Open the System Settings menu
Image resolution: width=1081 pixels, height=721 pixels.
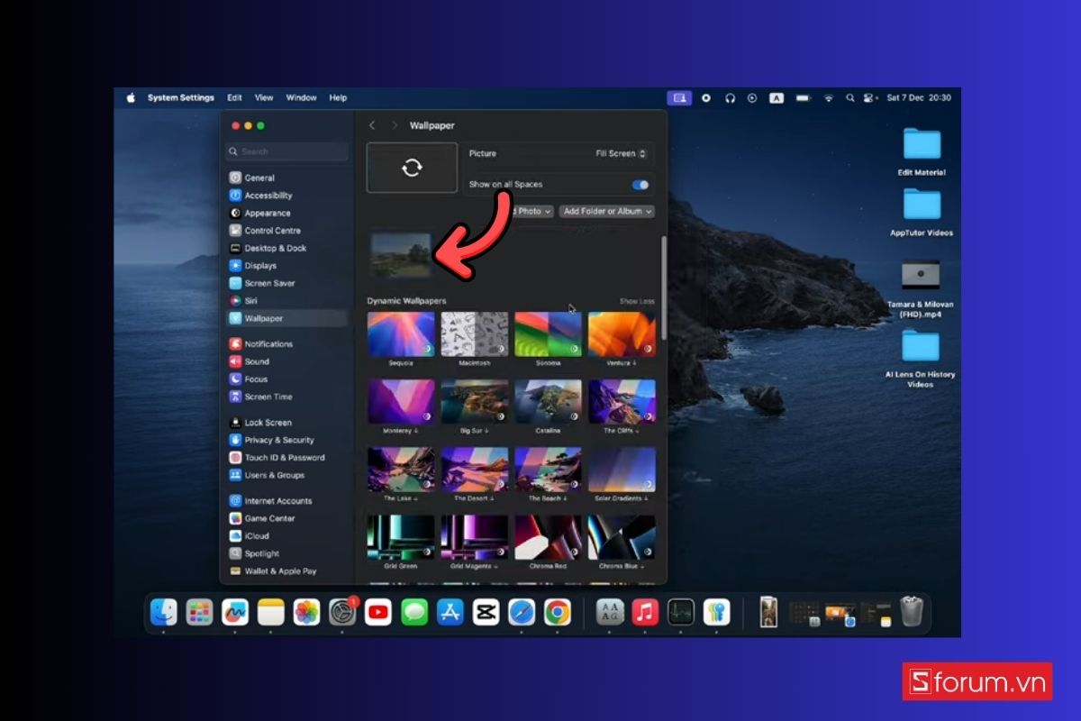181,98
